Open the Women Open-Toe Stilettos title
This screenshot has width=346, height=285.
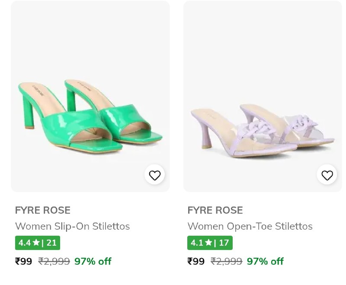pos(250,226)
